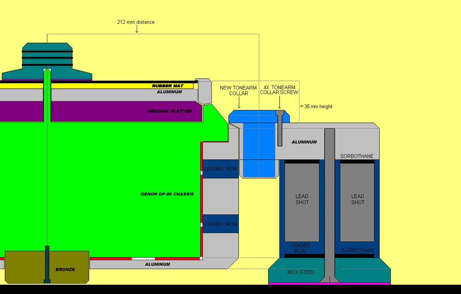The width and height of the screenshot is (461, 294).
Task: Click the "4X TONEARM COLLAR SCREW" caption
Action: pos(279,90)
